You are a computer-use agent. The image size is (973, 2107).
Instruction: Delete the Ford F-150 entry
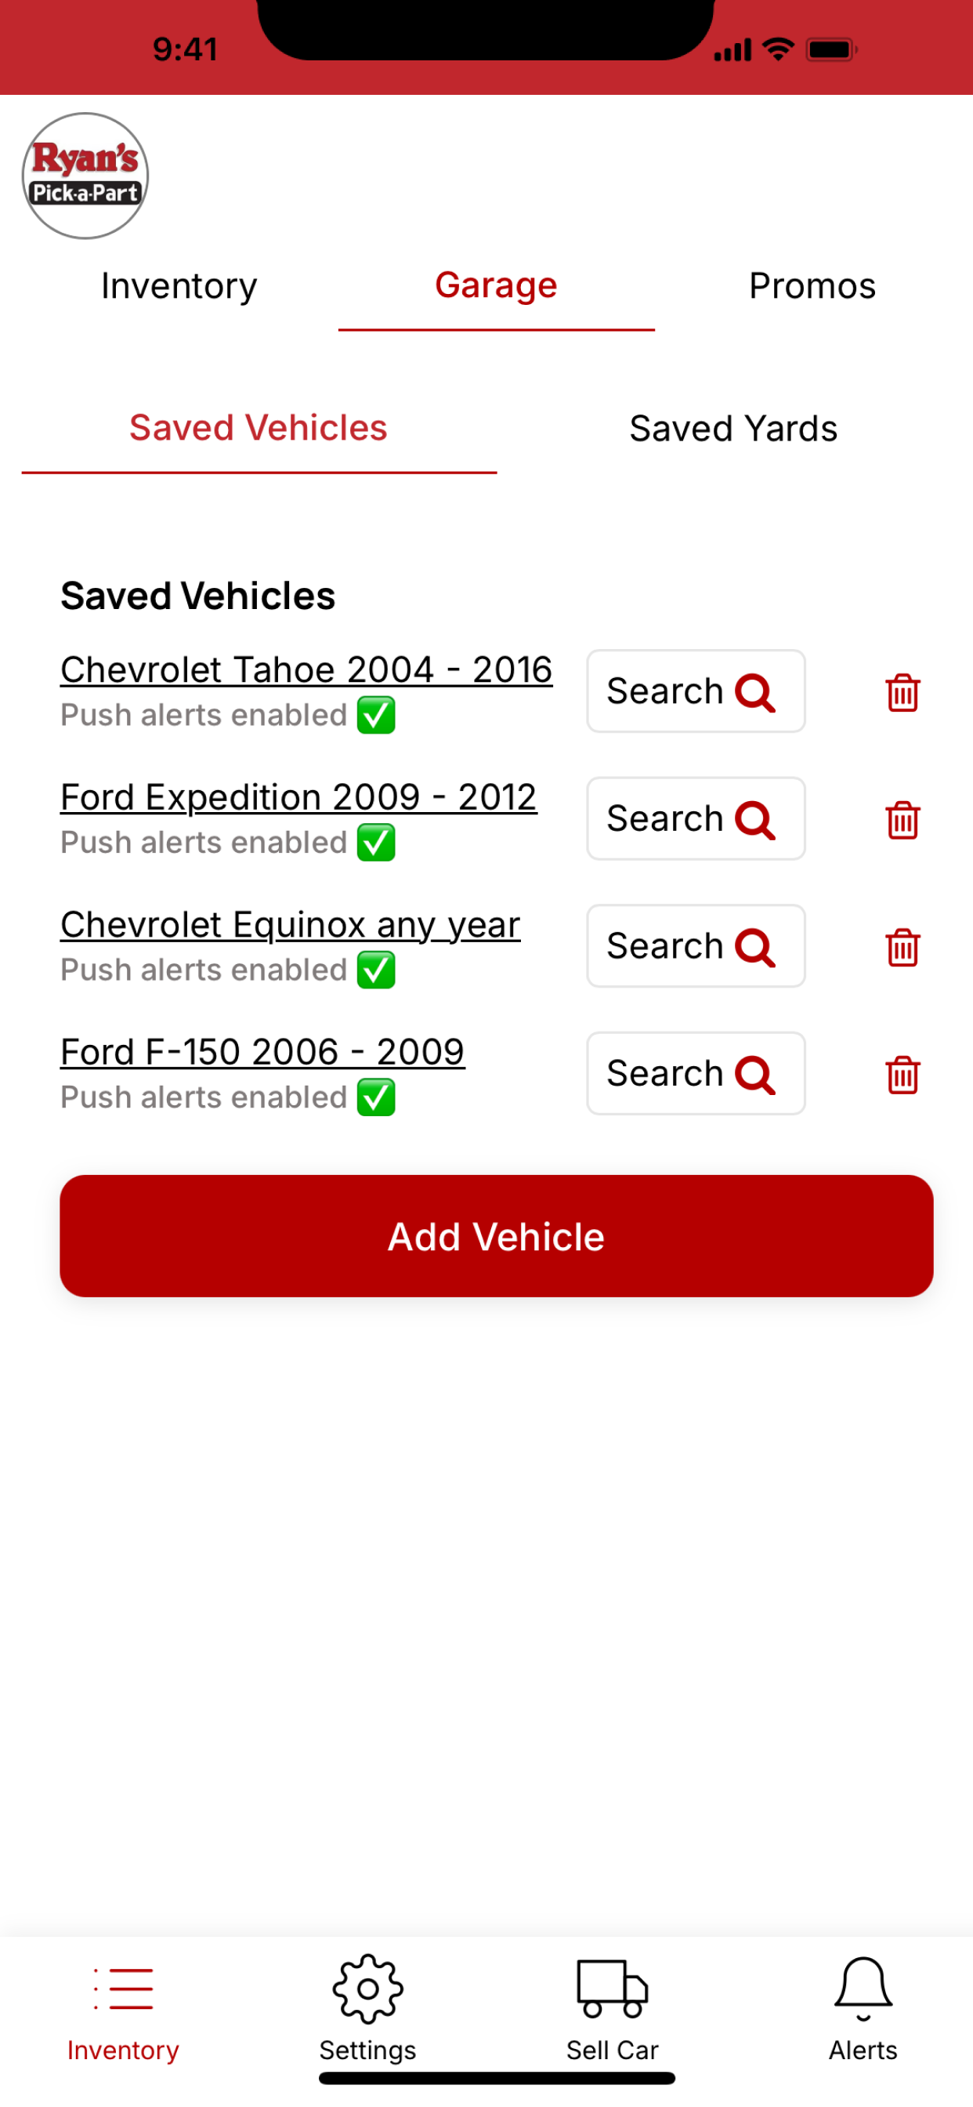point(902,1075)
